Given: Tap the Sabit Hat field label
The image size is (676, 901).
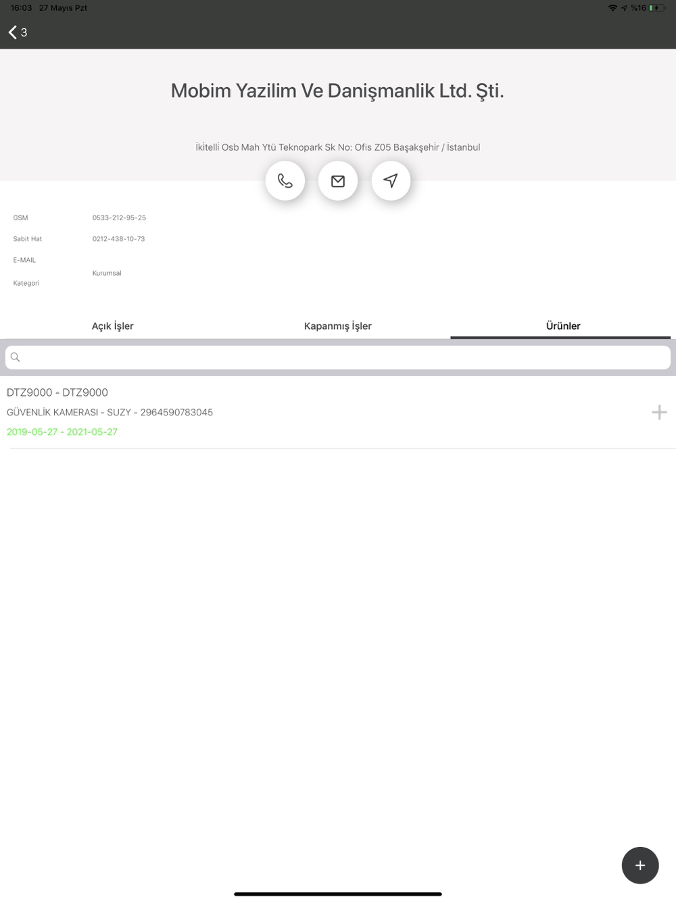Looking at the screenshot, I should click(28, 238).
